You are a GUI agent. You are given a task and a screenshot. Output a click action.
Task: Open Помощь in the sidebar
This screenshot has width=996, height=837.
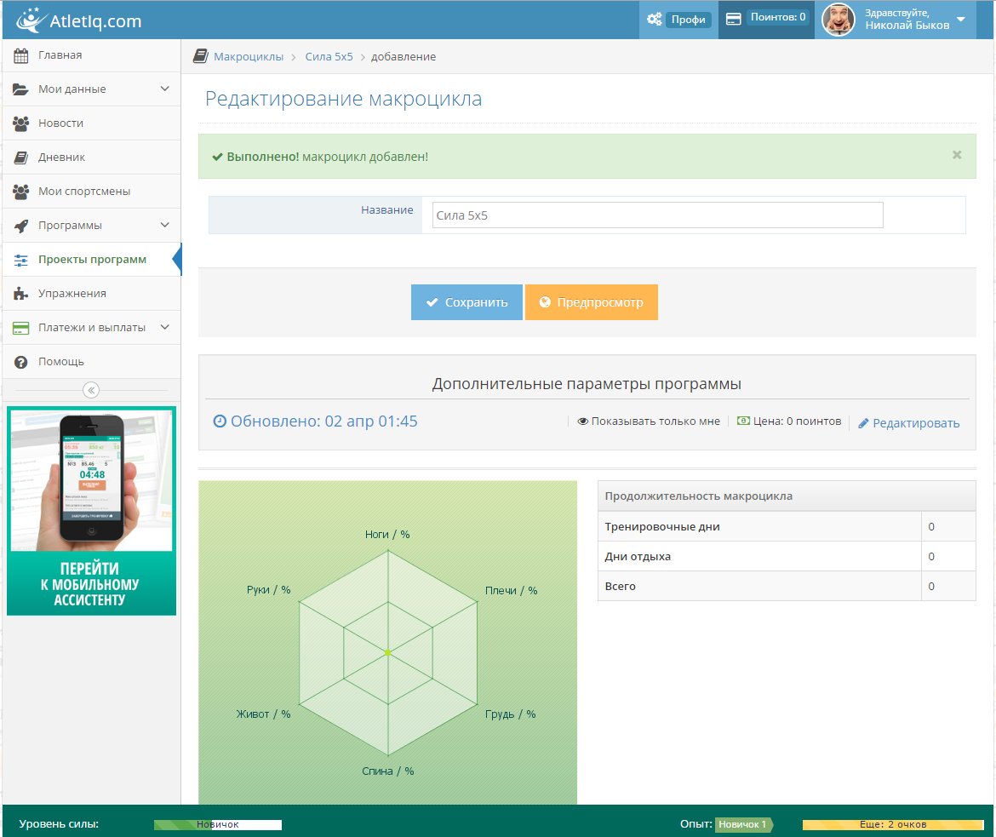[x=91, y=362]
